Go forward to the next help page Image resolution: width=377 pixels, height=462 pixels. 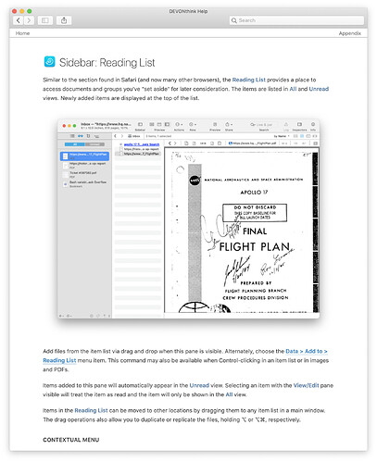pyautogui.click(x=29, y=20)
